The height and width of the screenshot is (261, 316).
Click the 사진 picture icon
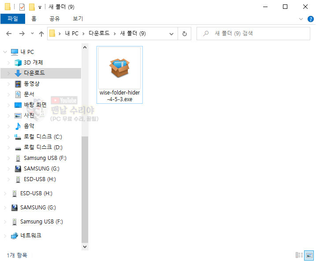coord(18,116)
